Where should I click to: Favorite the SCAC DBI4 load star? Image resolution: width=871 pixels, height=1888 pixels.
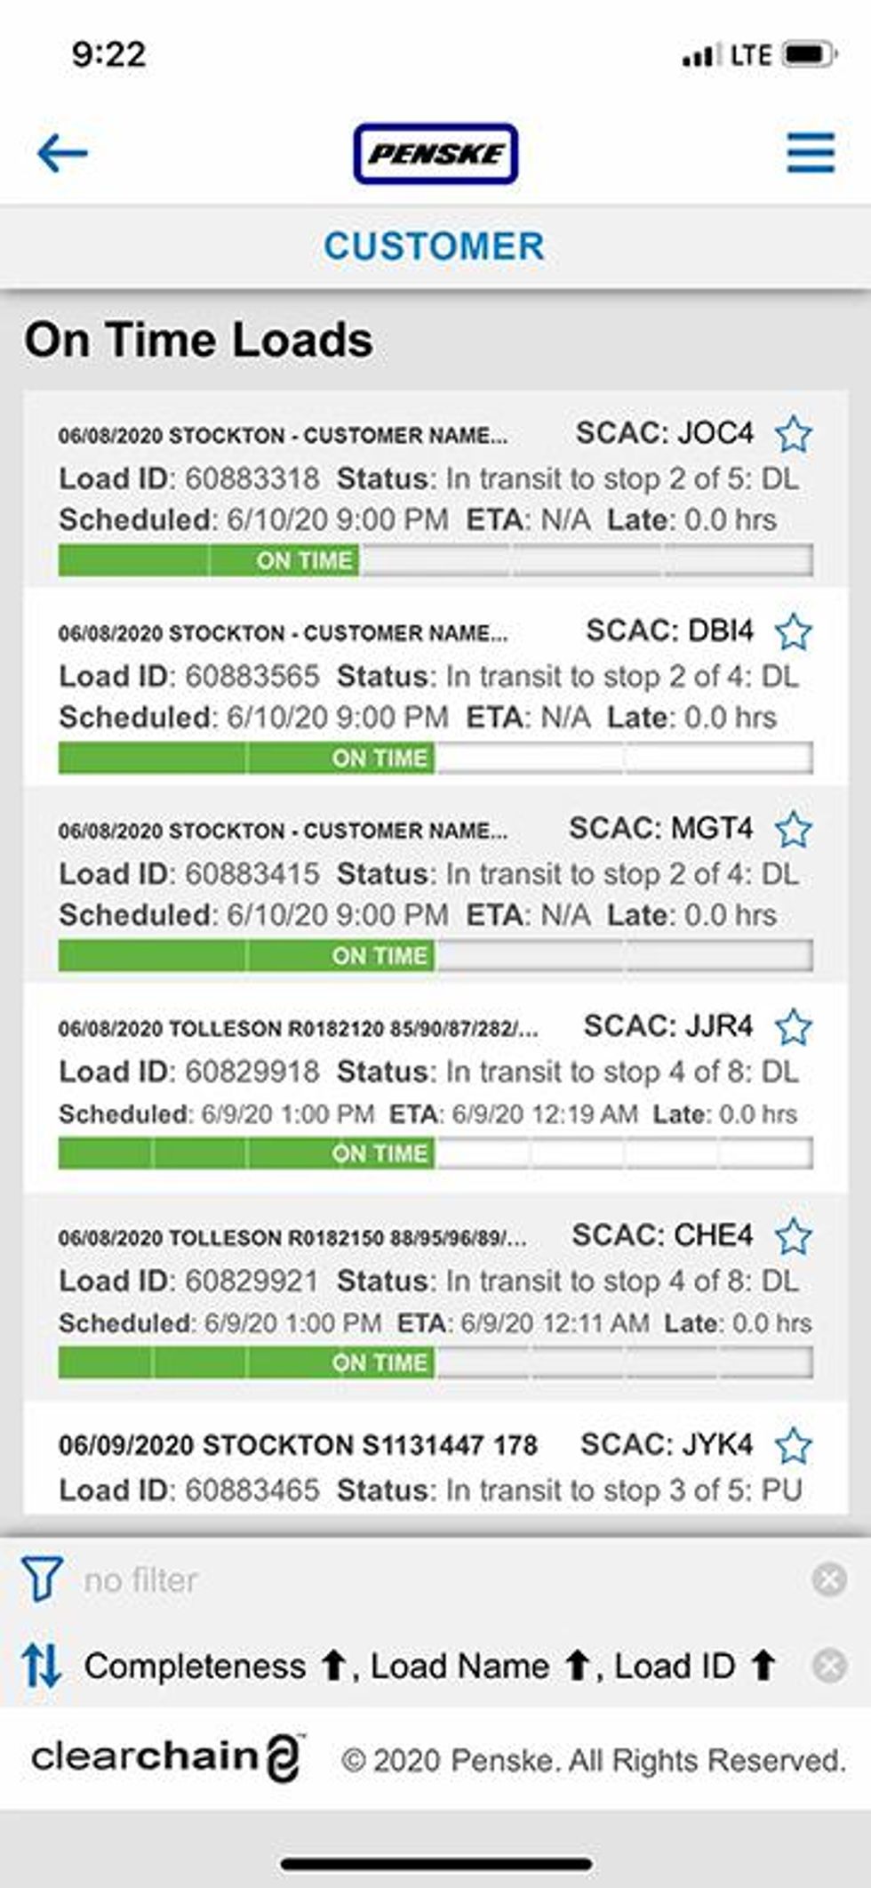point(793,632)
